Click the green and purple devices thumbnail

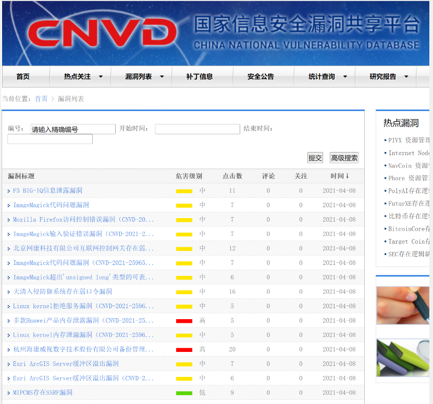point(403,358)
